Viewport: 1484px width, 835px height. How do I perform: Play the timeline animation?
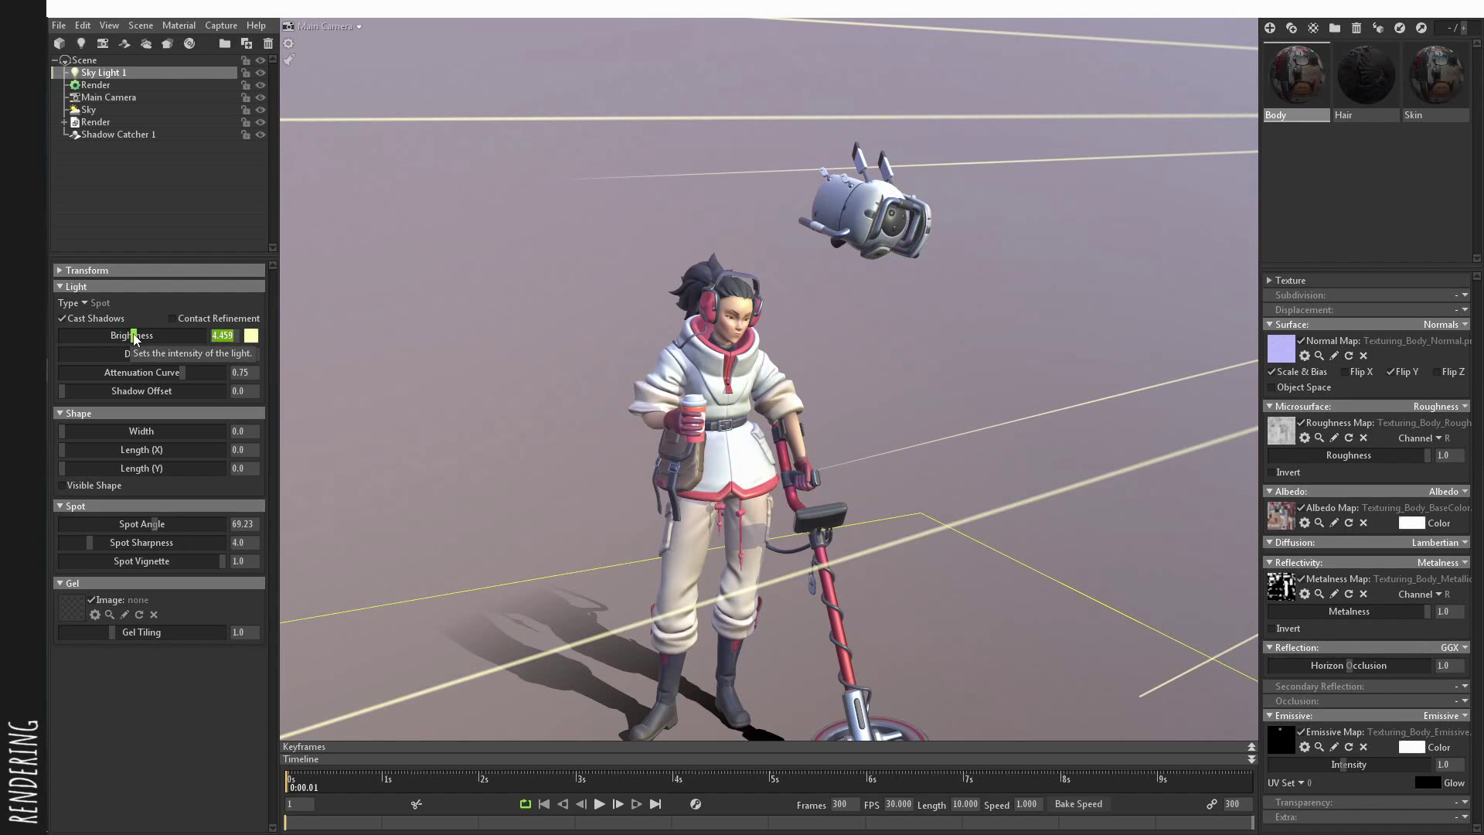pyautogui.click(x=601, y=804)
